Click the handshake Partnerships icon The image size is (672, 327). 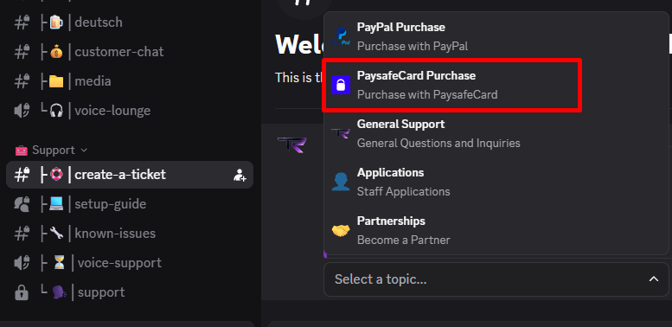pyautogui.click(x=341, y=231)
